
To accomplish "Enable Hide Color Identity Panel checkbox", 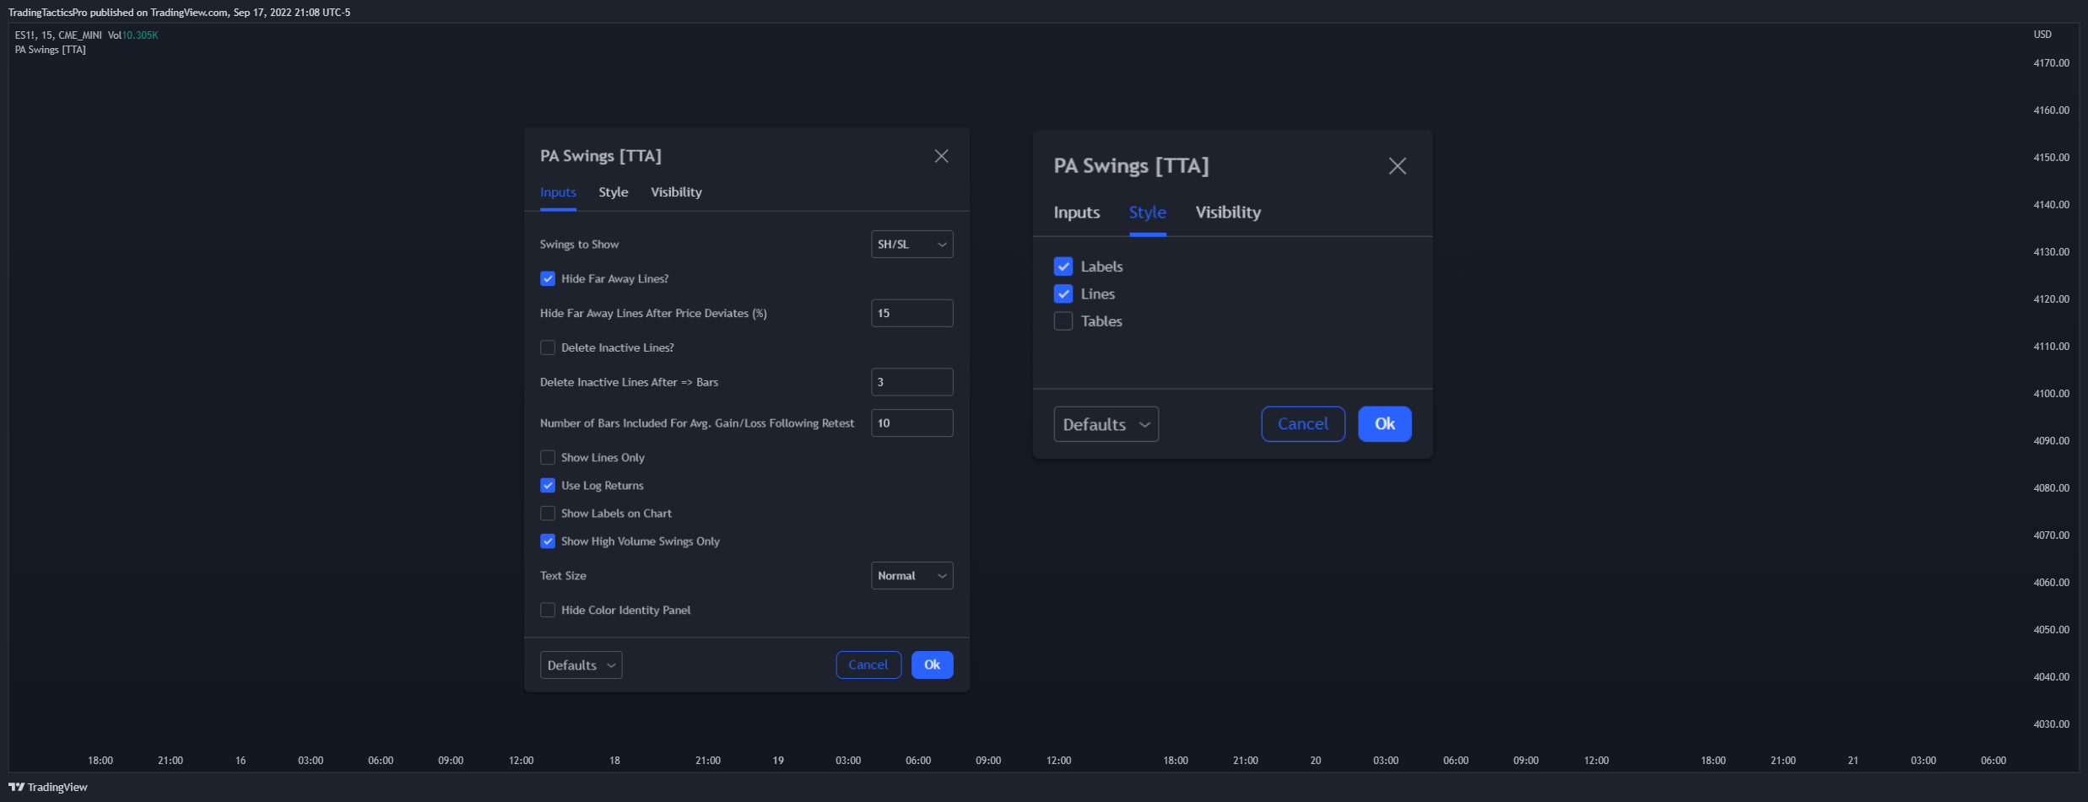I will (548, 610).
